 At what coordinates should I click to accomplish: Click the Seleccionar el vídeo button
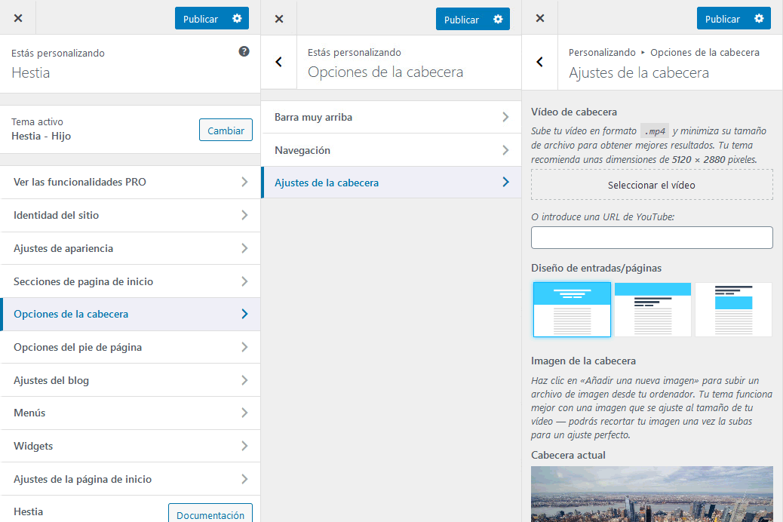(x=652, y=185)
